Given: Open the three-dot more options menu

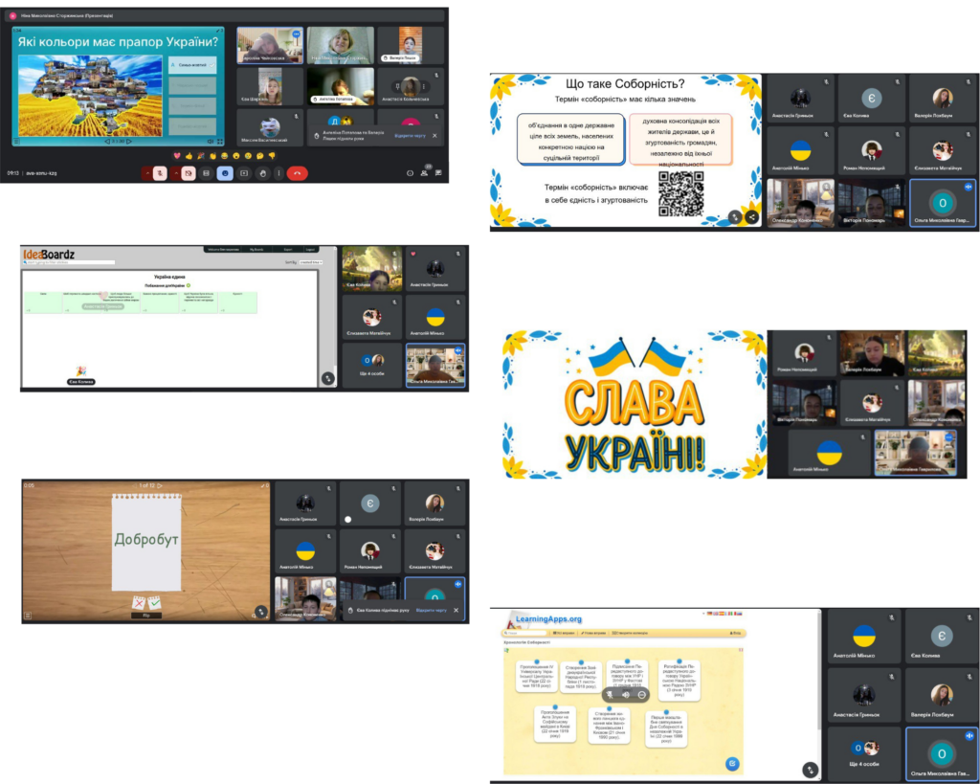Looking at the screenshot, I should click(278, 173).
